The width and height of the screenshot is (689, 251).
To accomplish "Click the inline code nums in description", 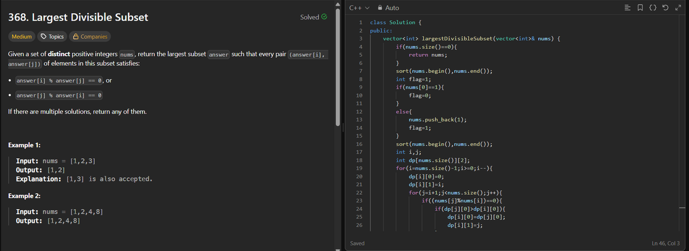I will [126, 54].
